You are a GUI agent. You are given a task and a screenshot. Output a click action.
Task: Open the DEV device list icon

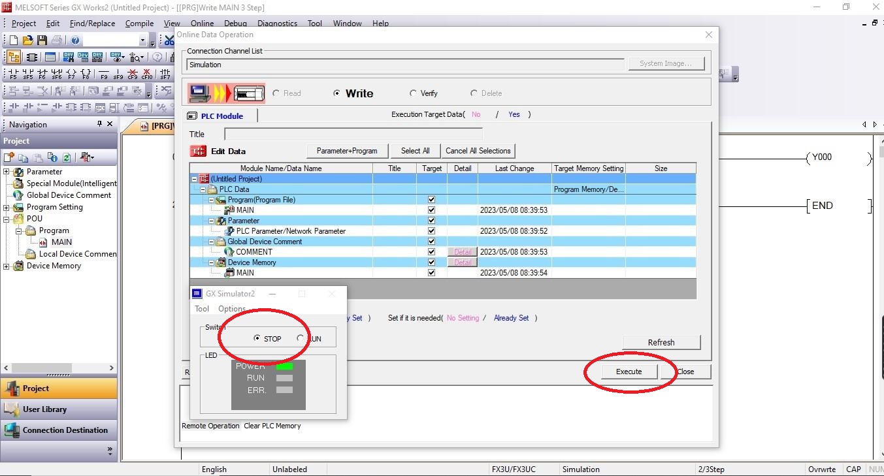pos(83,57)
